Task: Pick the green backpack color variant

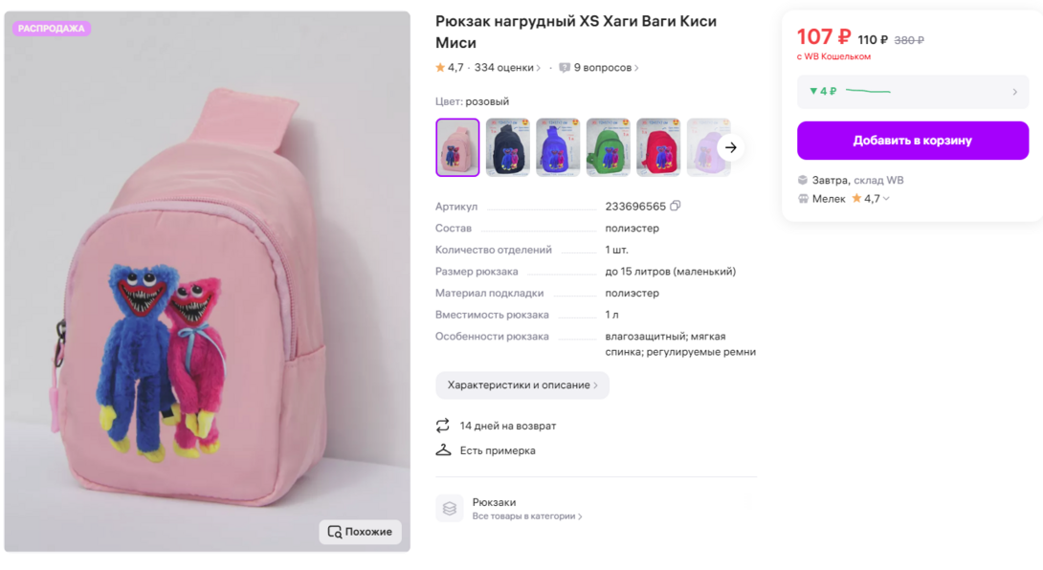Action: pos(608,147)
